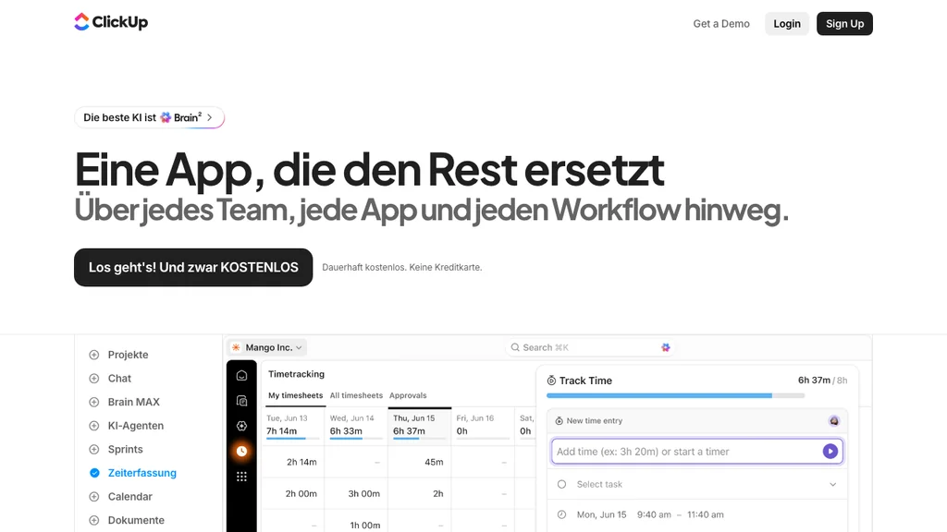Open the Die beste KI ist Brain banner

tap(149, 117)
